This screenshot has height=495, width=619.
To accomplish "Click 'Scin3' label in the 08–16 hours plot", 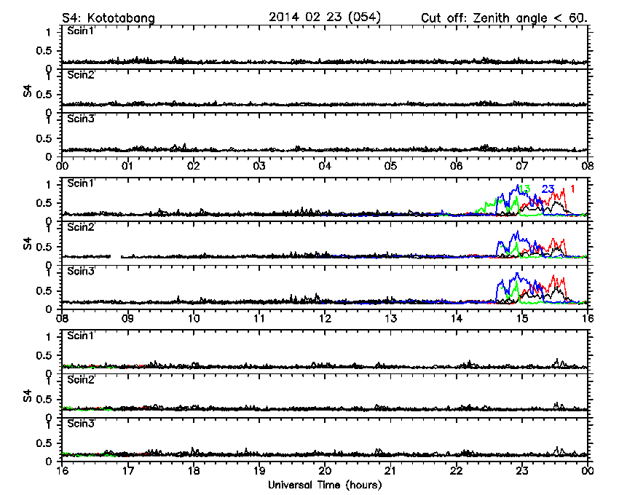I will [81, 272].
